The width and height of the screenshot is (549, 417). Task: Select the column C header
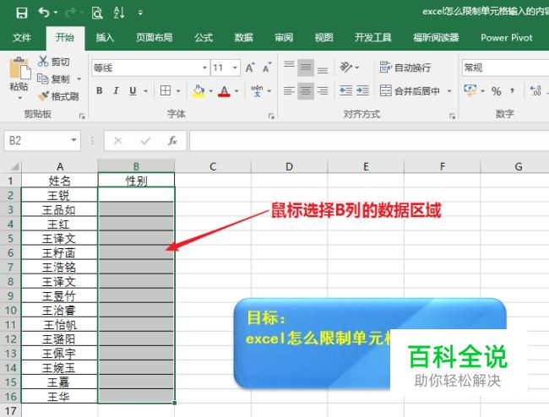coord(213,166)
